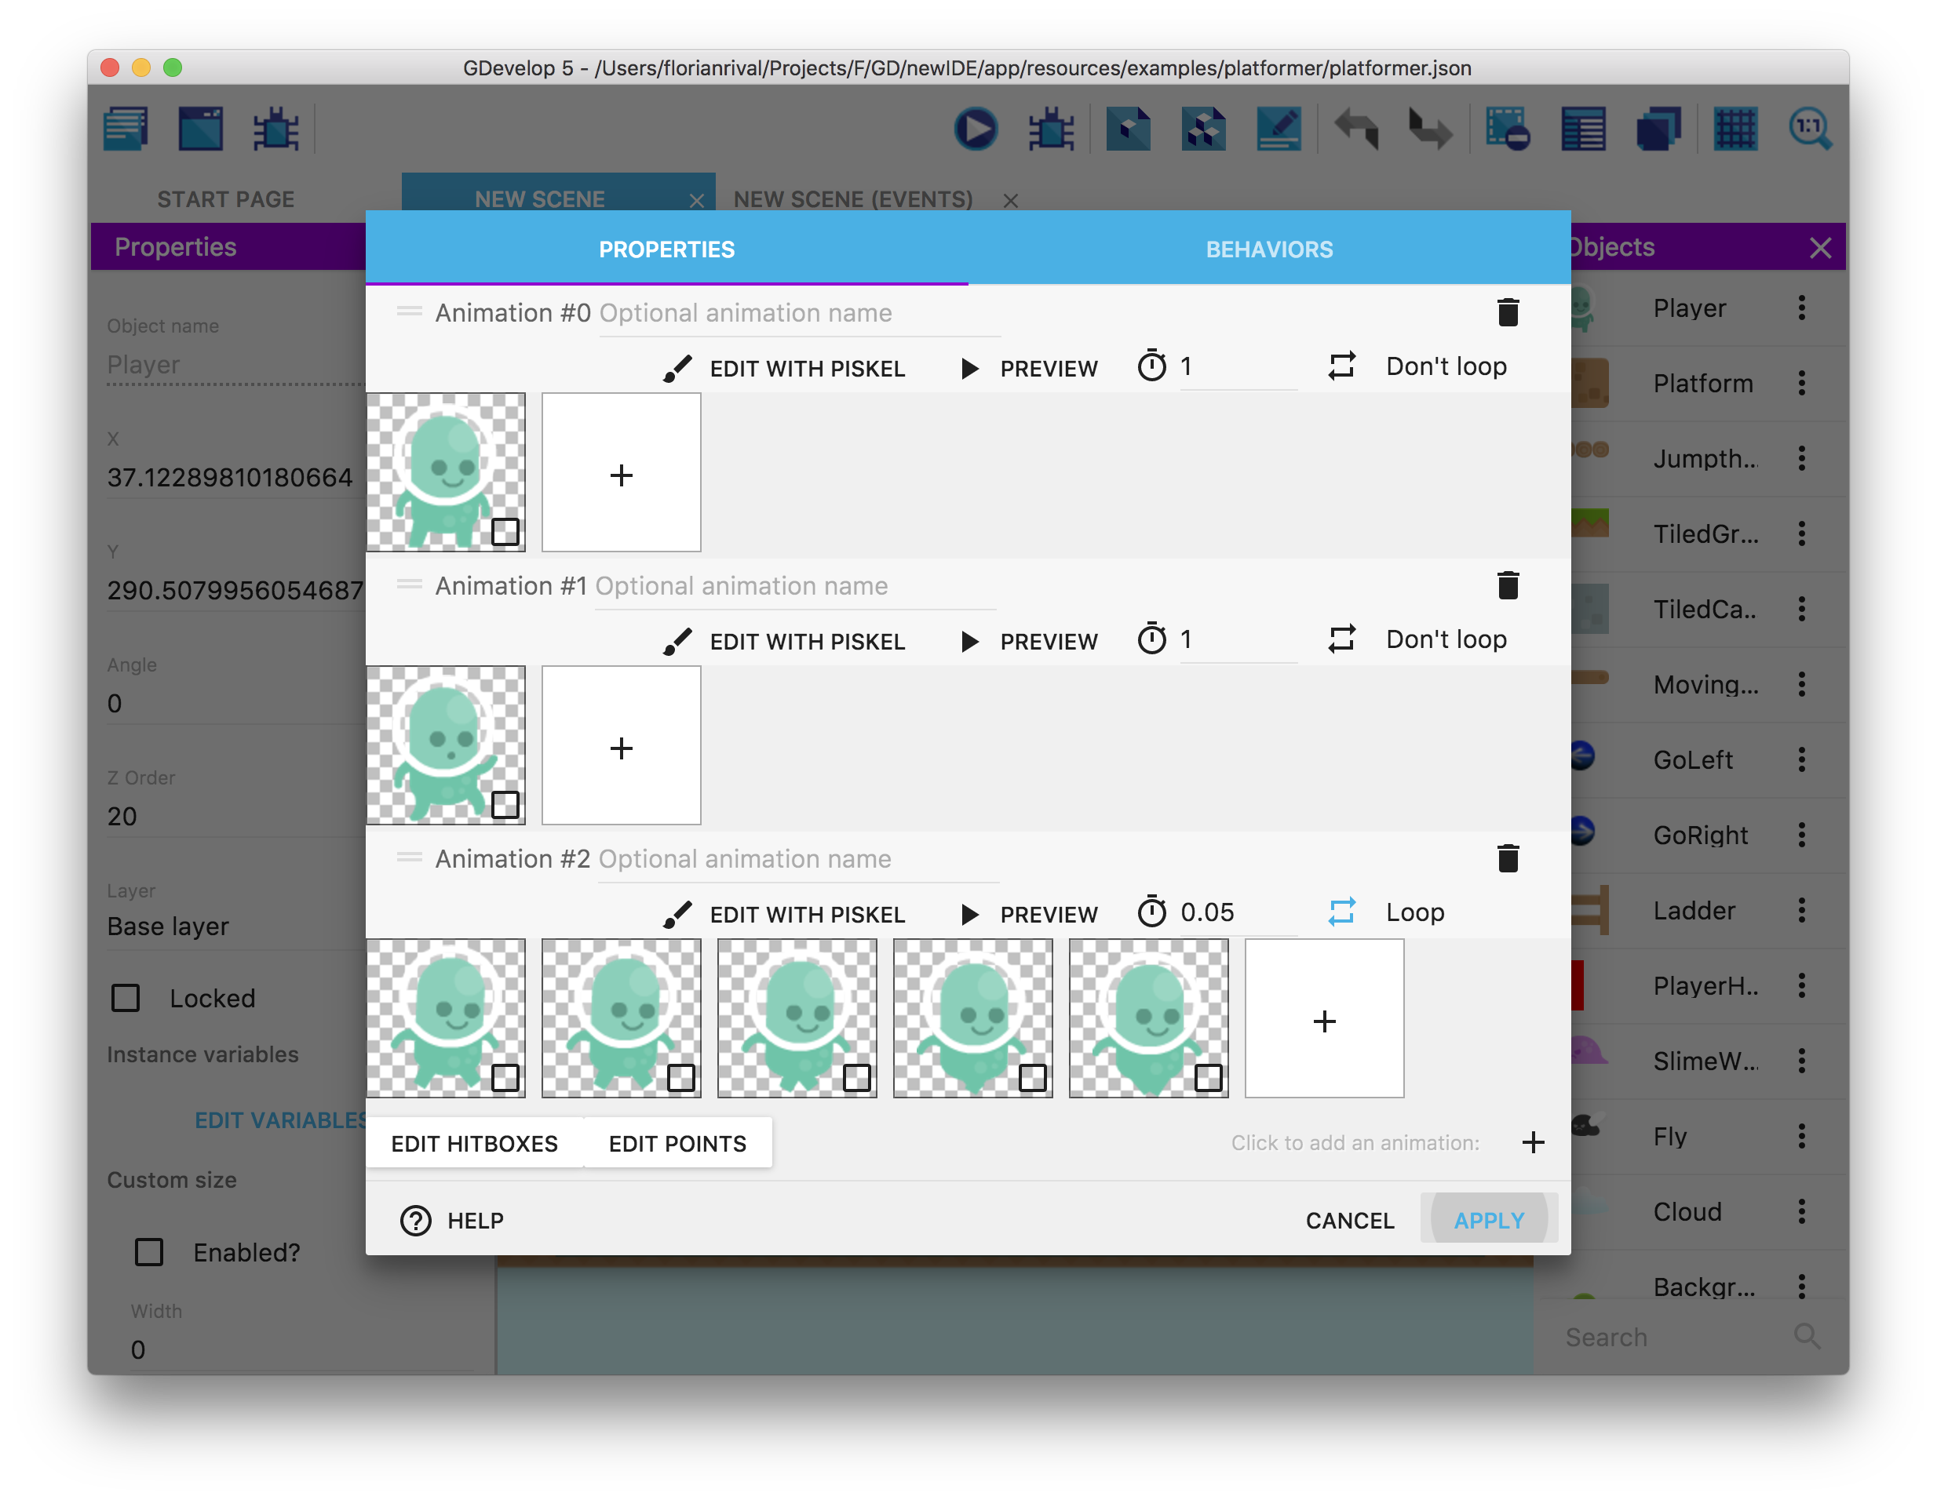
Task: Click the Edit Hitboxes button
Action: pos(475,1144)
